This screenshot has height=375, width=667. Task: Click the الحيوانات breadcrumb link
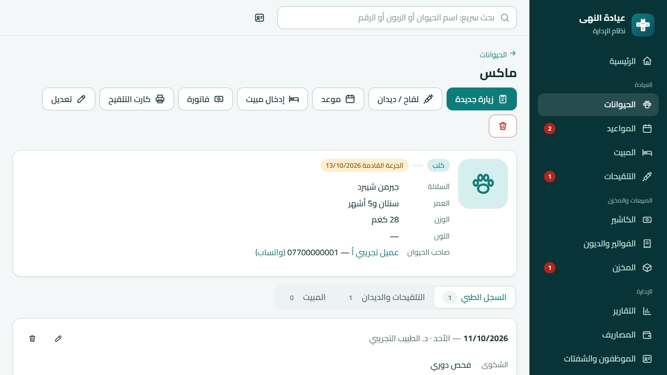[x=493, y=55]
